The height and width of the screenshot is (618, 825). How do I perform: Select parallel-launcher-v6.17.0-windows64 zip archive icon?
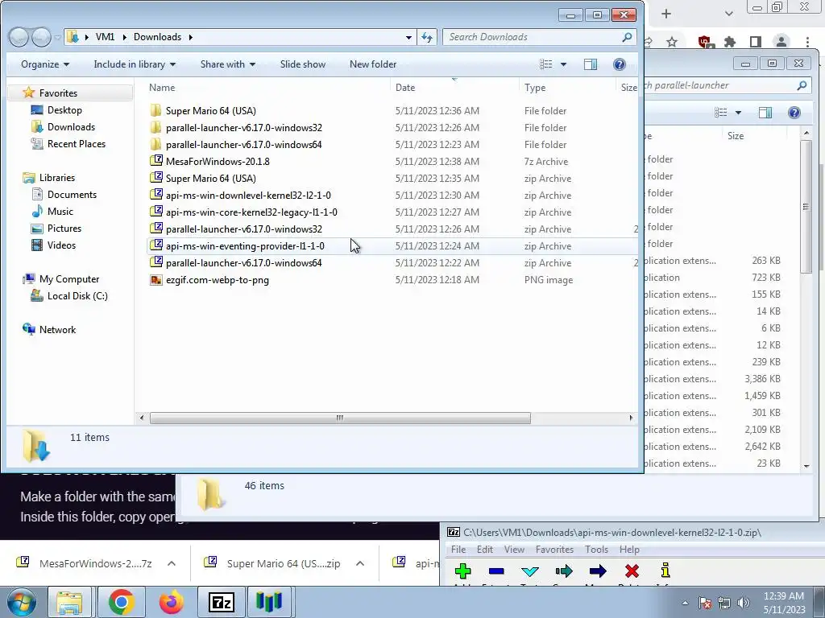click(x=155, y=262)
